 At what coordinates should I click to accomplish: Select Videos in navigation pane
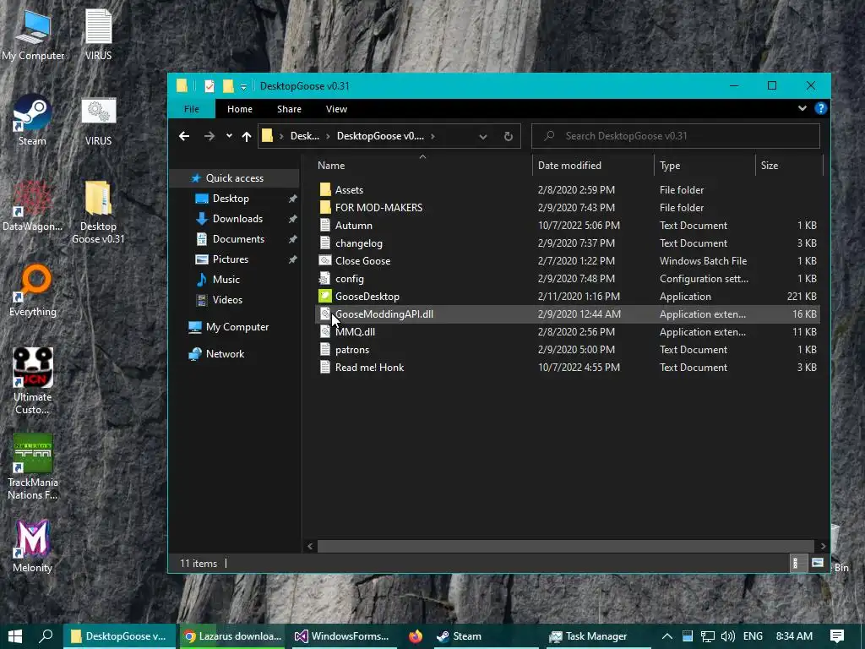coord(227,300)
